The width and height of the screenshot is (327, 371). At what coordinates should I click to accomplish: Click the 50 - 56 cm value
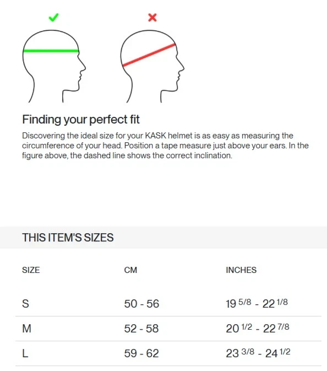click(141, 304)
